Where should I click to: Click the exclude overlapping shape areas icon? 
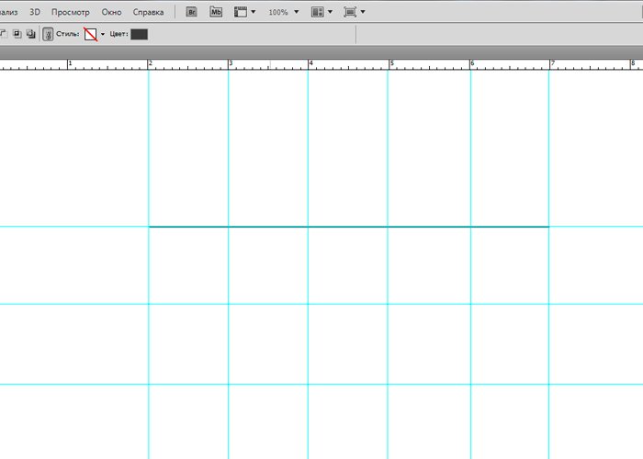(x=30, y=34)
